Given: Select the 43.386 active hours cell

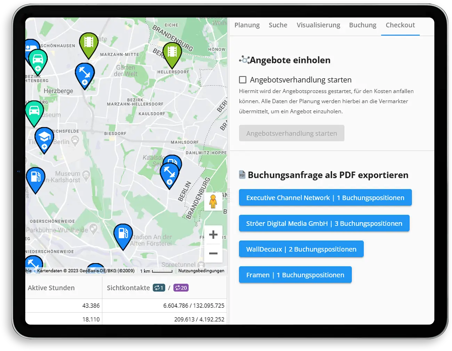Looking at the screenshot, I should (x=64, y=305).
